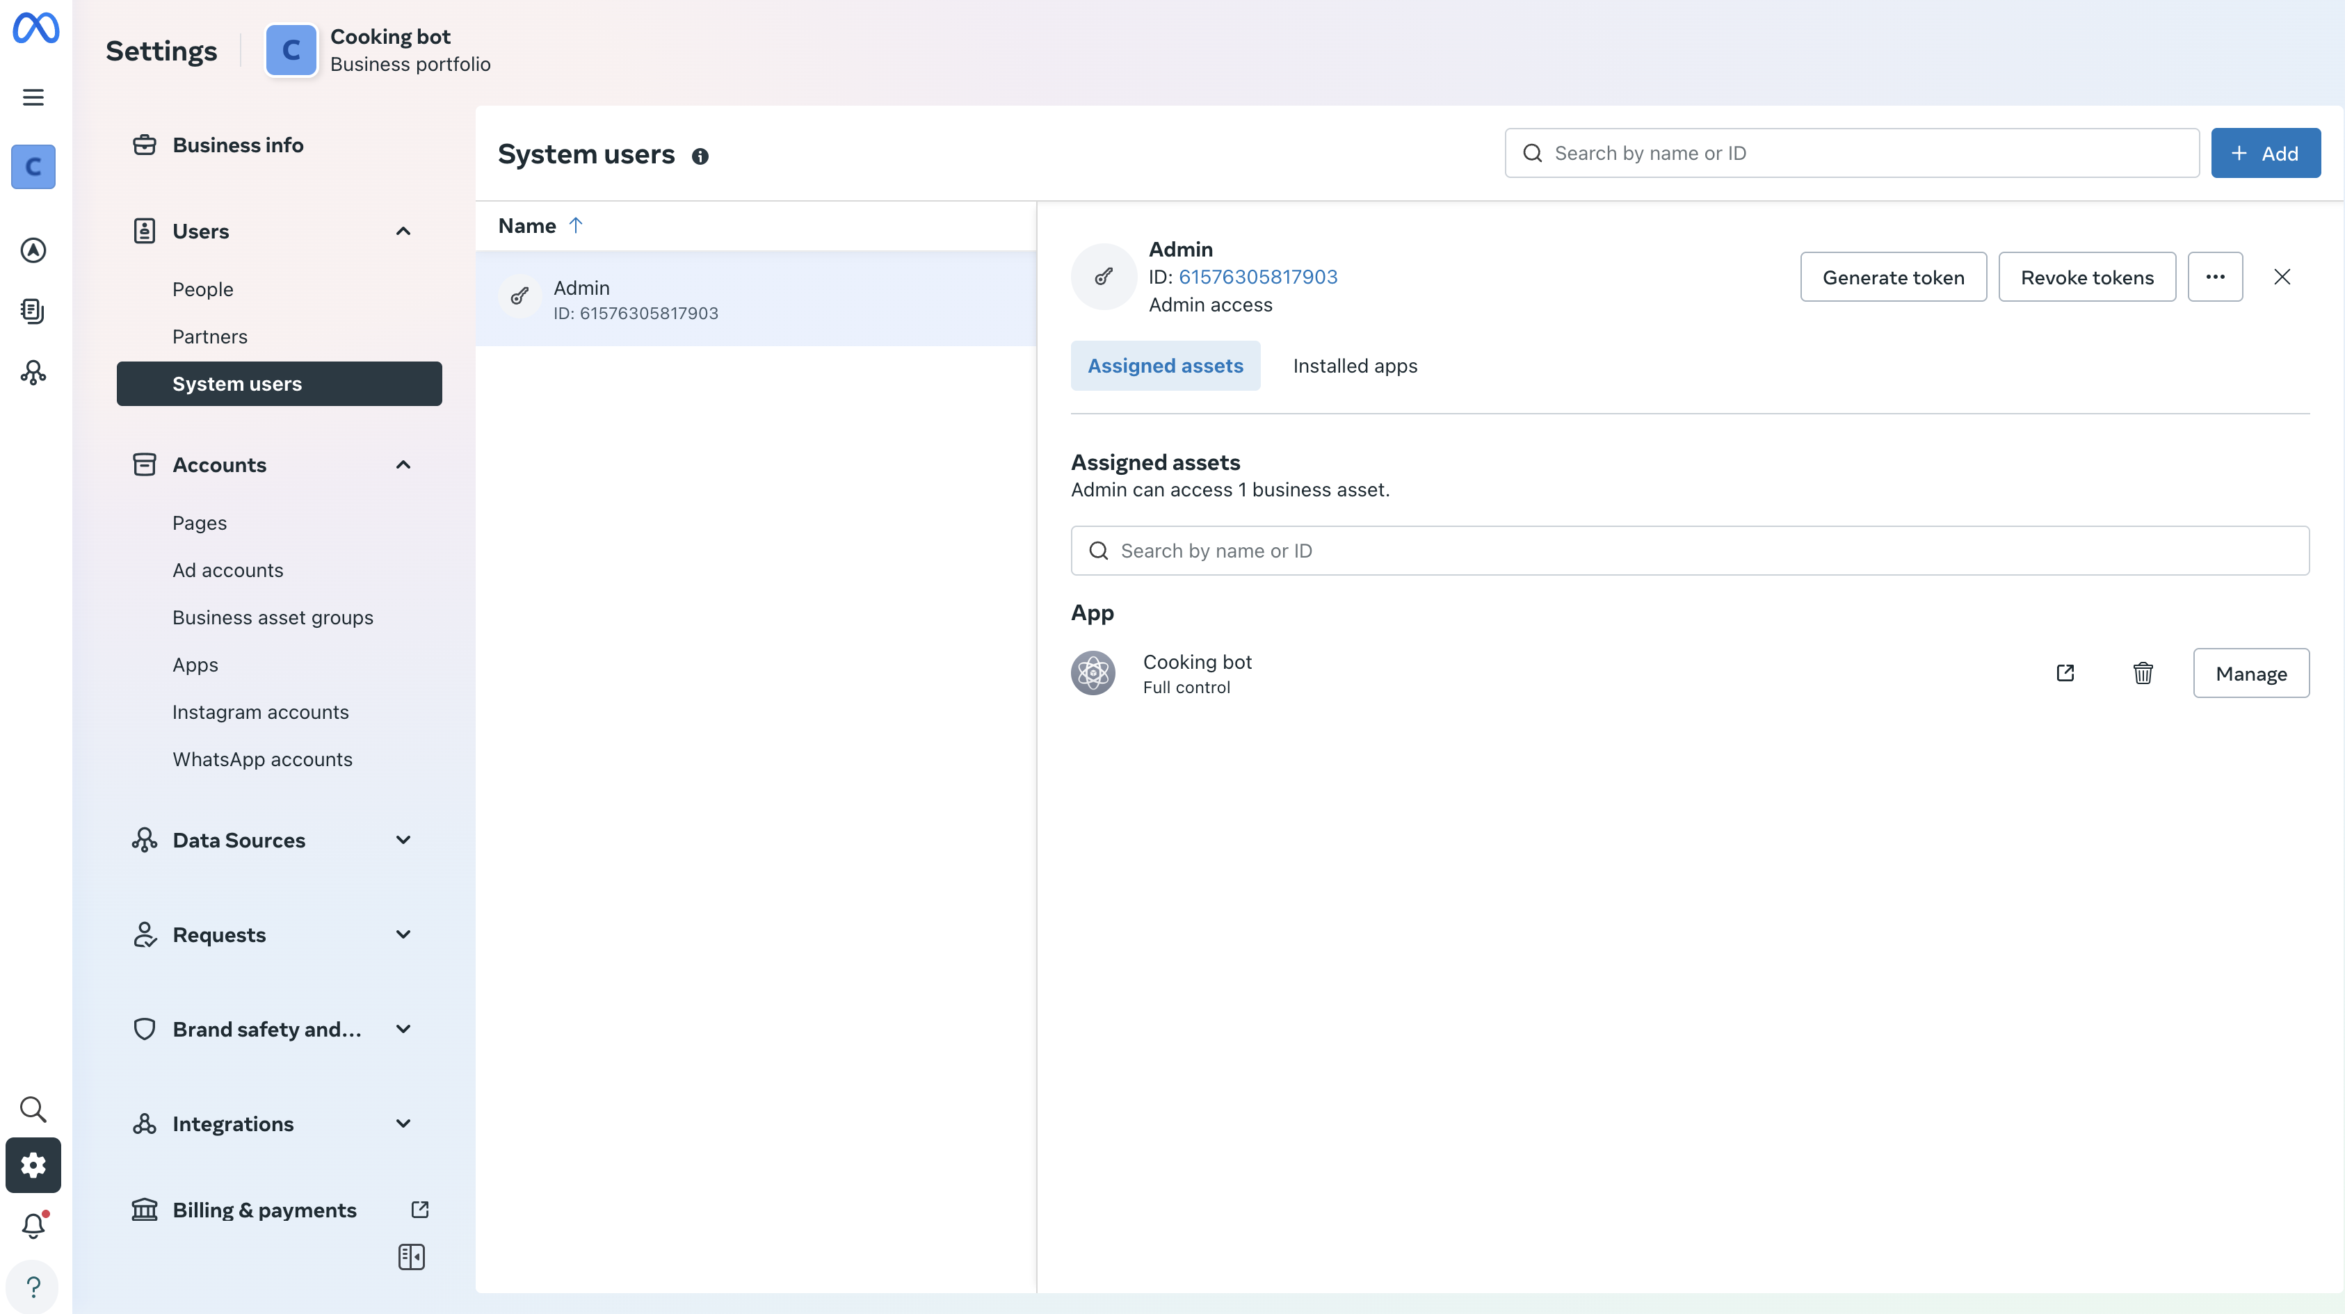Viewport: 2345px width, 1314px height.
Task: Open the hamburger menu in left rail
Action: [x=33, y=97]
